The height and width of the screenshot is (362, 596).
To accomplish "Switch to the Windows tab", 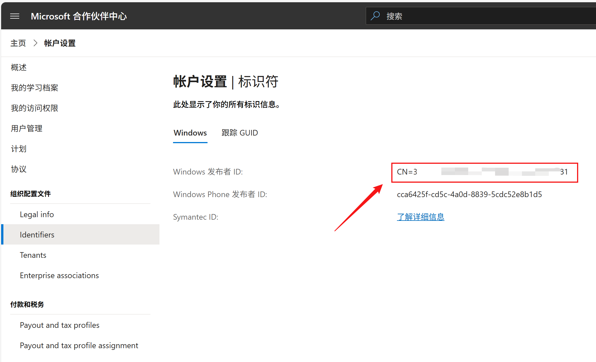I will [x=190, y=133].
